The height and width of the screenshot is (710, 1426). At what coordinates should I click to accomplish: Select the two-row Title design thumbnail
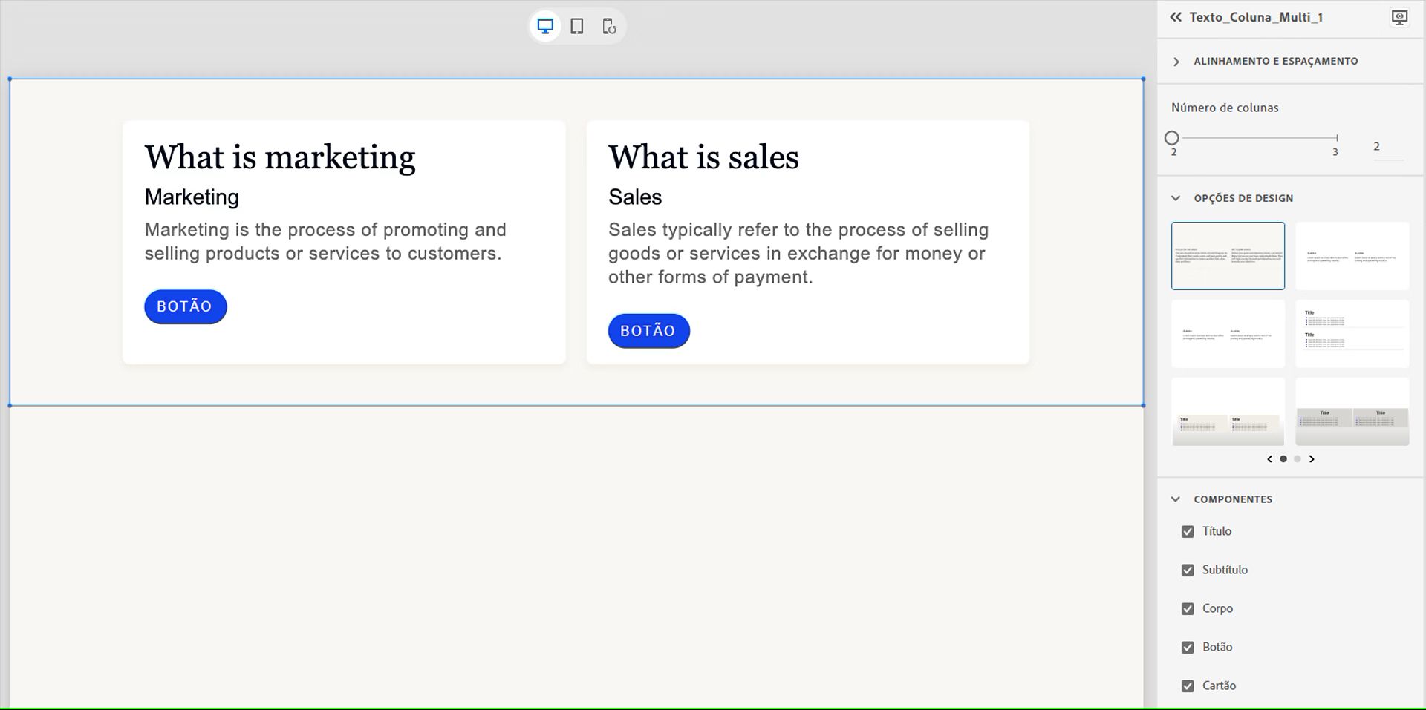tap(1352, 334)
